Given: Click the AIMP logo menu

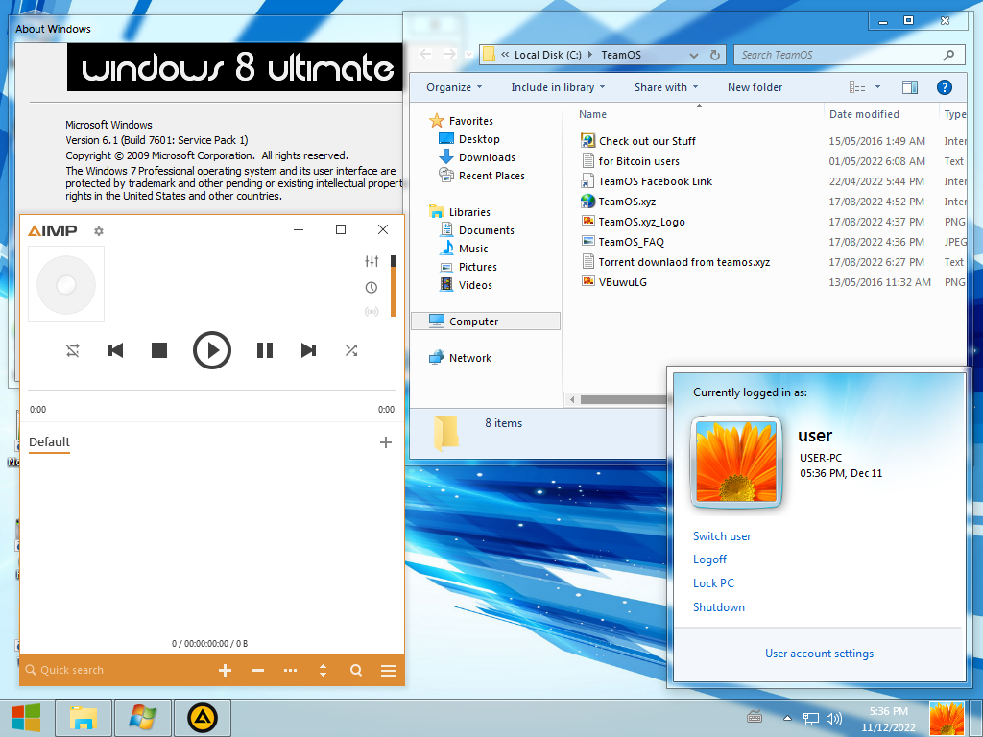Looking at the screenshot, I should pos(53,231).
